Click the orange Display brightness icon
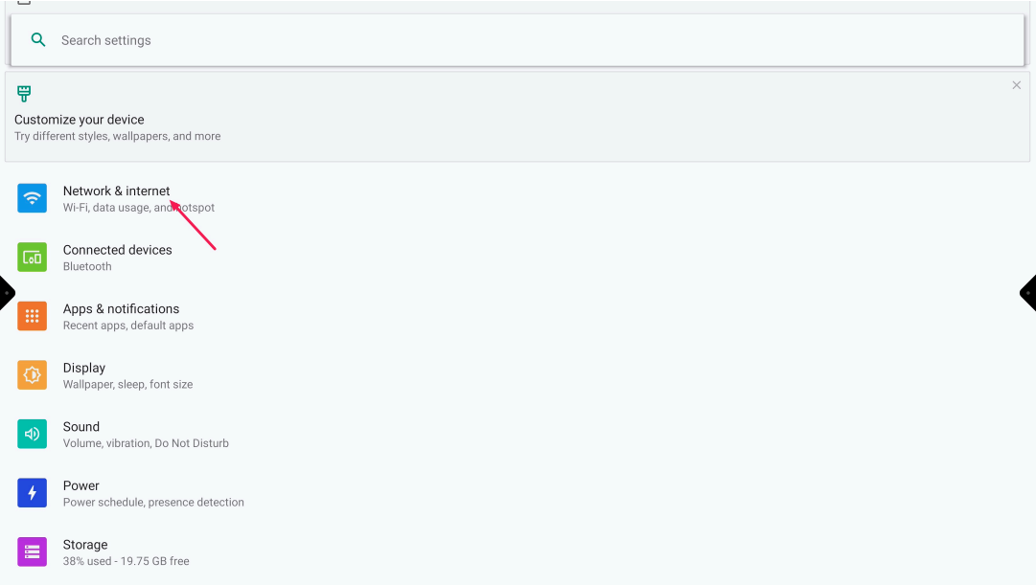This screenshot has width=1036, height=585. pyautogui.click(x=32, y=375)
